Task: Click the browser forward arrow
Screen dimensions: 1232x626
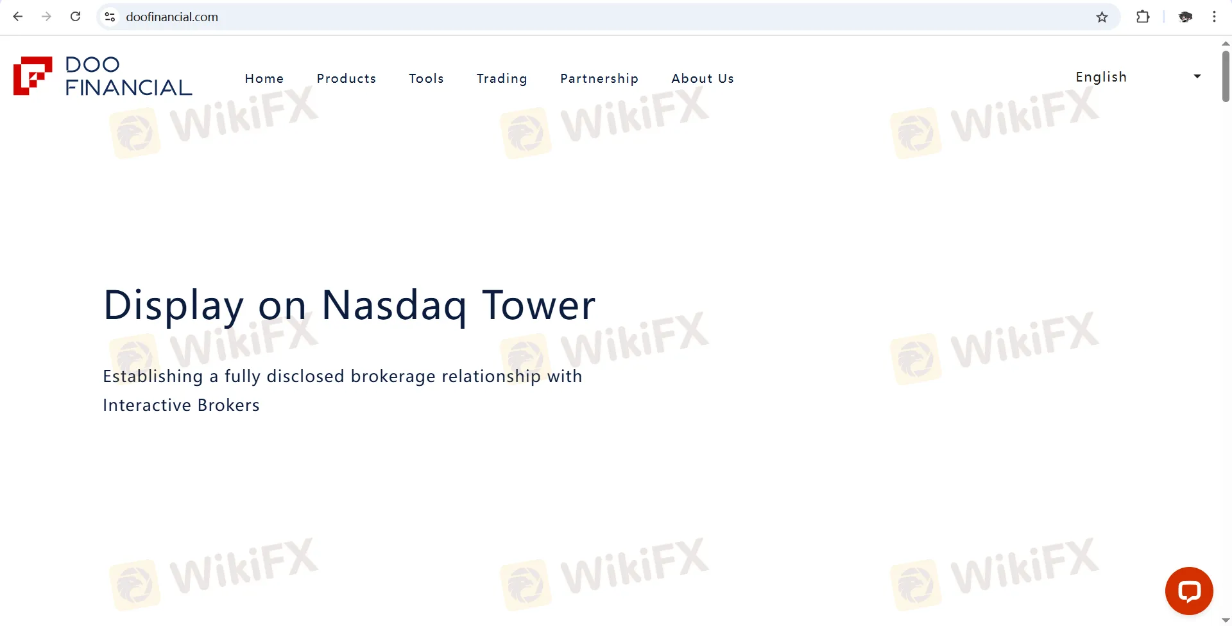Action: tap(46, 17)
